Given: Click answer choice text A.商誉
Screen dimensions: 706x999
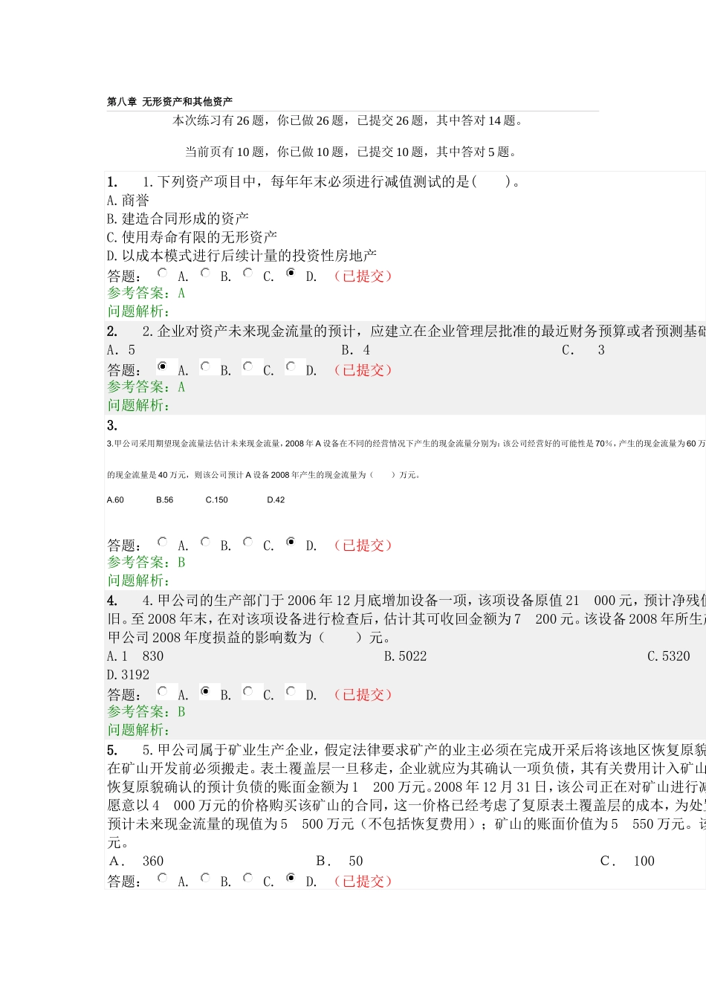Looking at the screenshot, I should 128,200.
